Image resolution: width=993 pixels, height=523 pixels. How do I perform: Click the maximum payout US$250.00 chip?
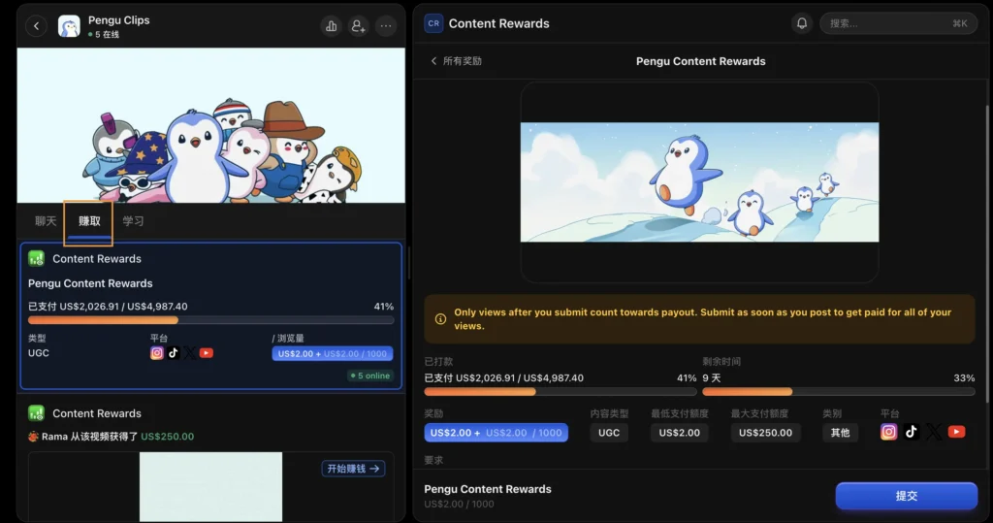pyautogui.click(x=766, y=433)
